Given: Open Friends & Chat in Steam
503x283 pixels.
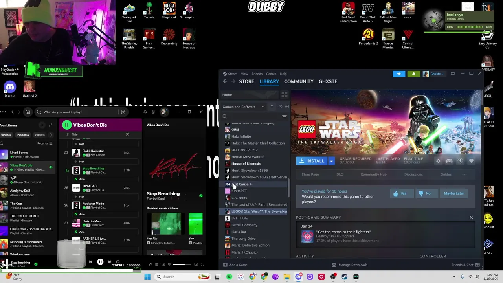Looking at the screenshot, I should click(x=466, y=265).
